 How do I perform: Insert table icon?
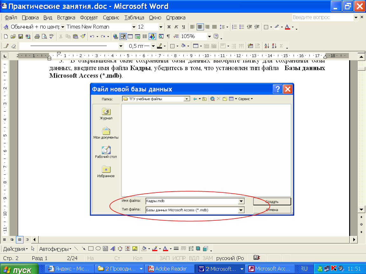click(x=130, y=36)
